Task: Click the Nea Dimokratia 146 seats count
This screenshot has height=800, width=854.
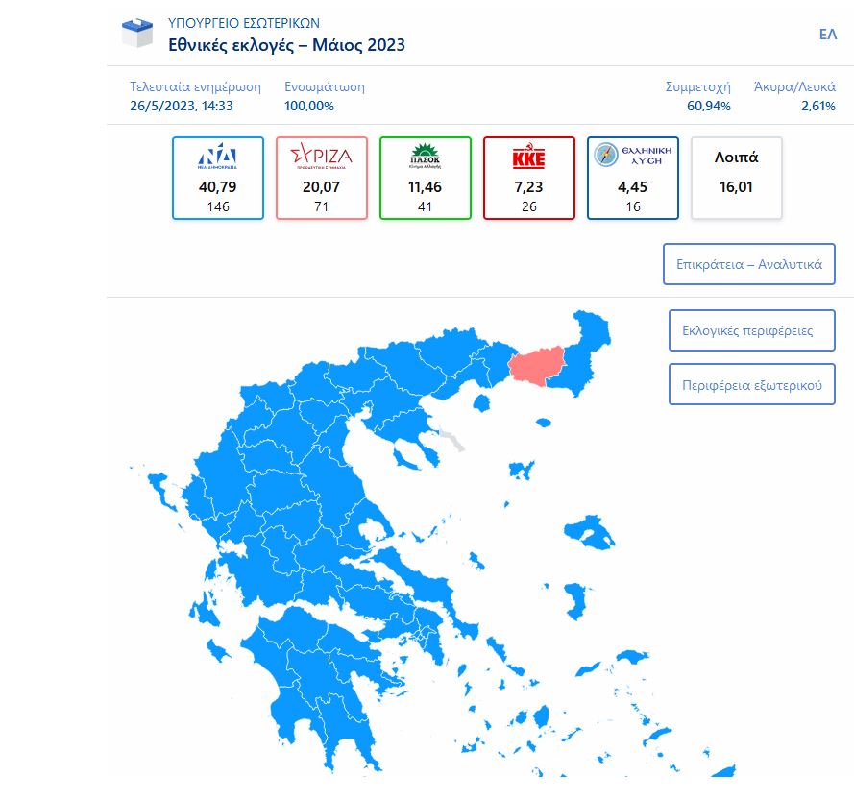Action: (x=218, y=206)
